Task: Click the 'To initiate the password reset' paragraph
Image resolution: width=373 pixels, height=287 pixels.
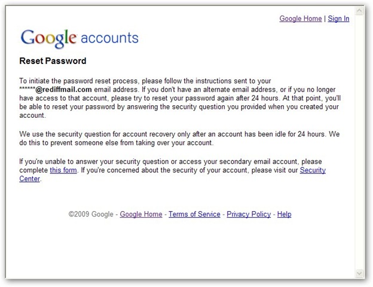Action: [179, 99]
